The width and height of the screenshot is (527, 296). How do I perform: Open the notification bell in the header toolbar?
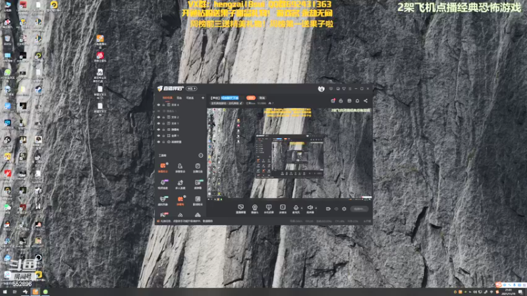coord(357,101)
